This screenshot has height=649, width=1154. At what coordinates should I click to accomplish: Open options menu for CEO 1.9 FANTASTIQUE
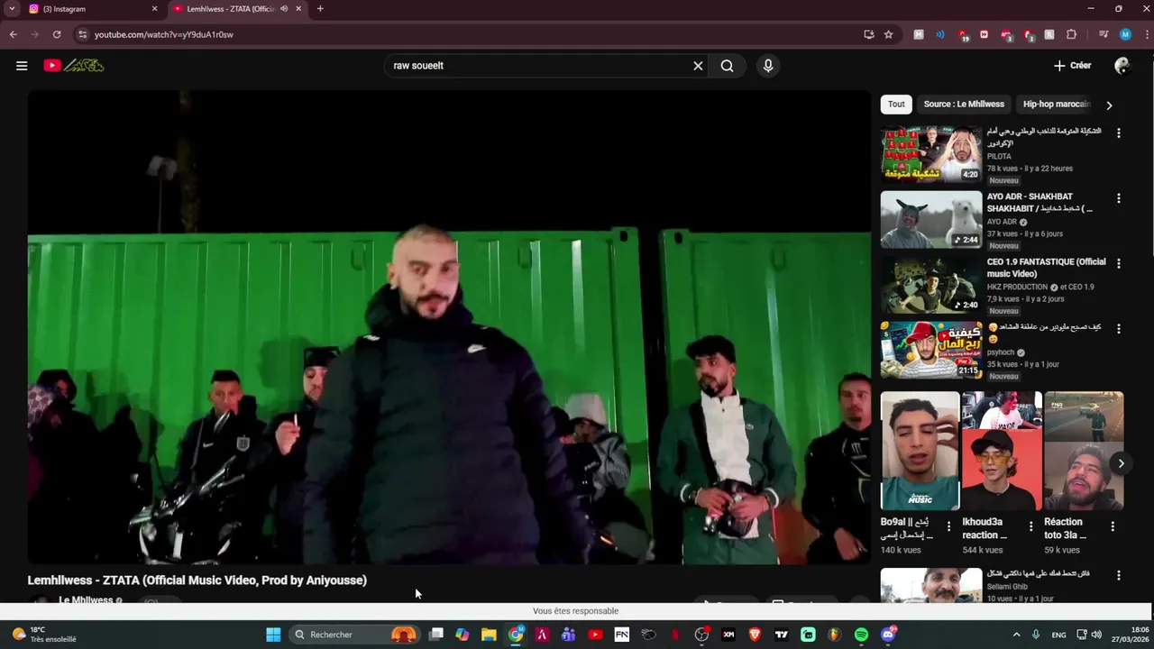(x=1119, y=264)
